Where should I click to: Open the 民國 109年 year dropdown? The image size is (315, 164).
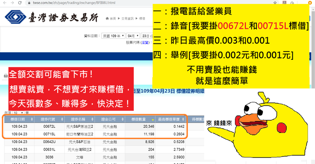click(x=113, y=36)
